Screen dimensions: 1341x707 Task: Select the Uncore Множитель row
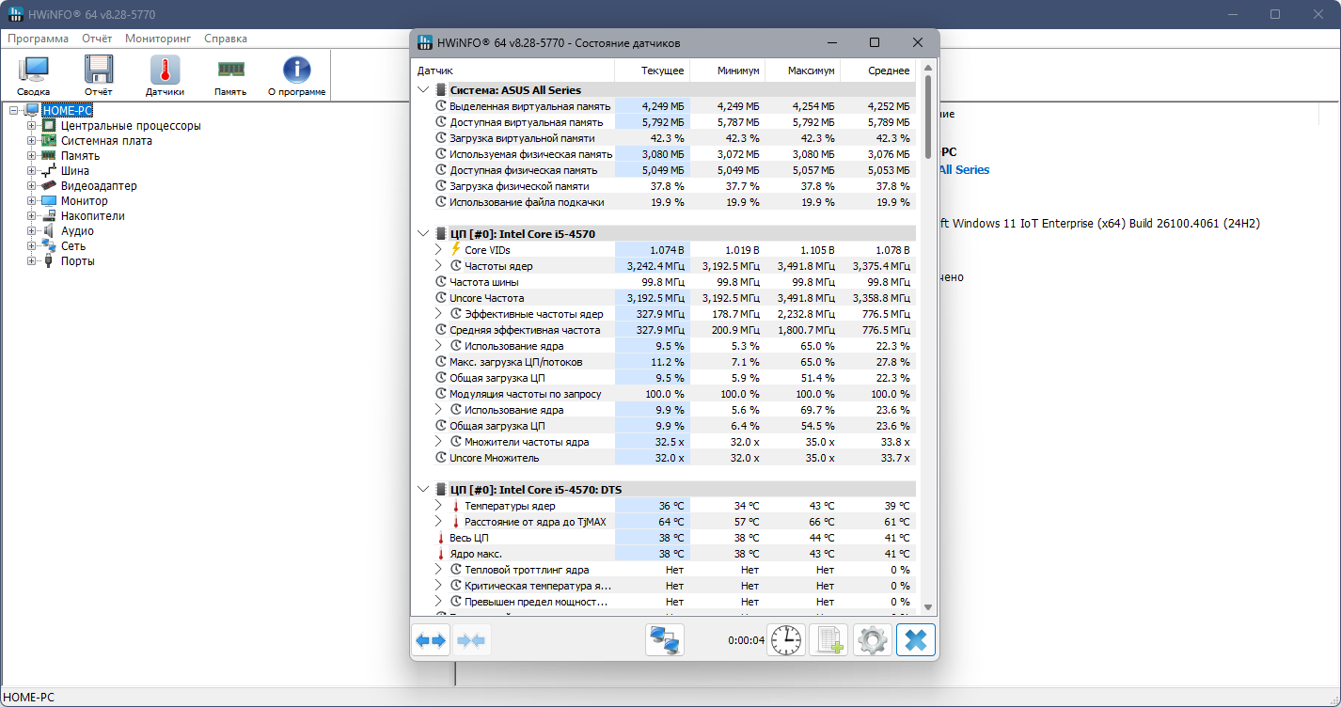click(x=665, y=458)
